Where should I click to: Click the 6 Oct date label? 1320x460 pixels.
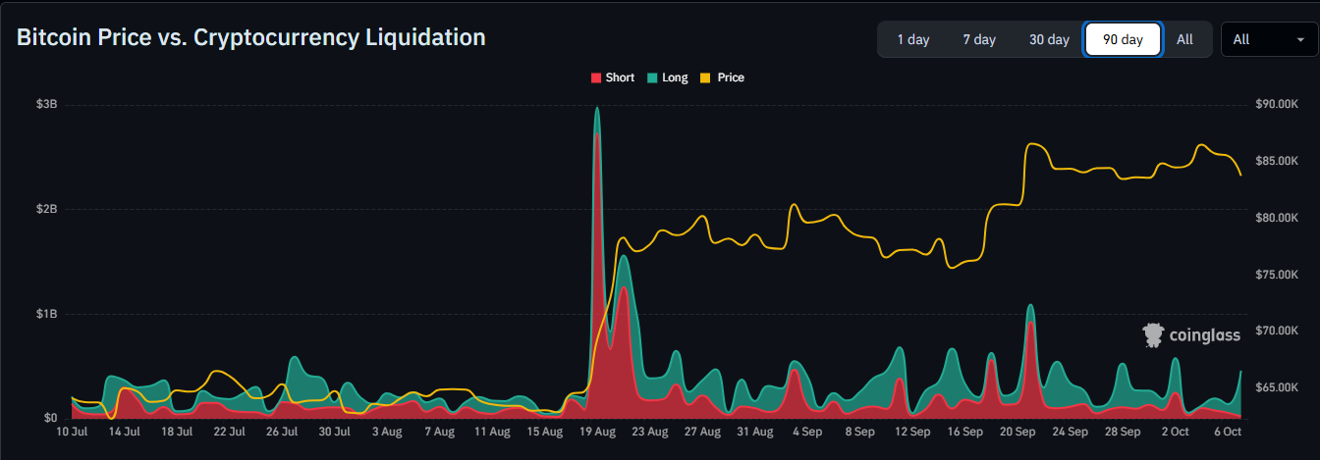tap(1226, 432)
